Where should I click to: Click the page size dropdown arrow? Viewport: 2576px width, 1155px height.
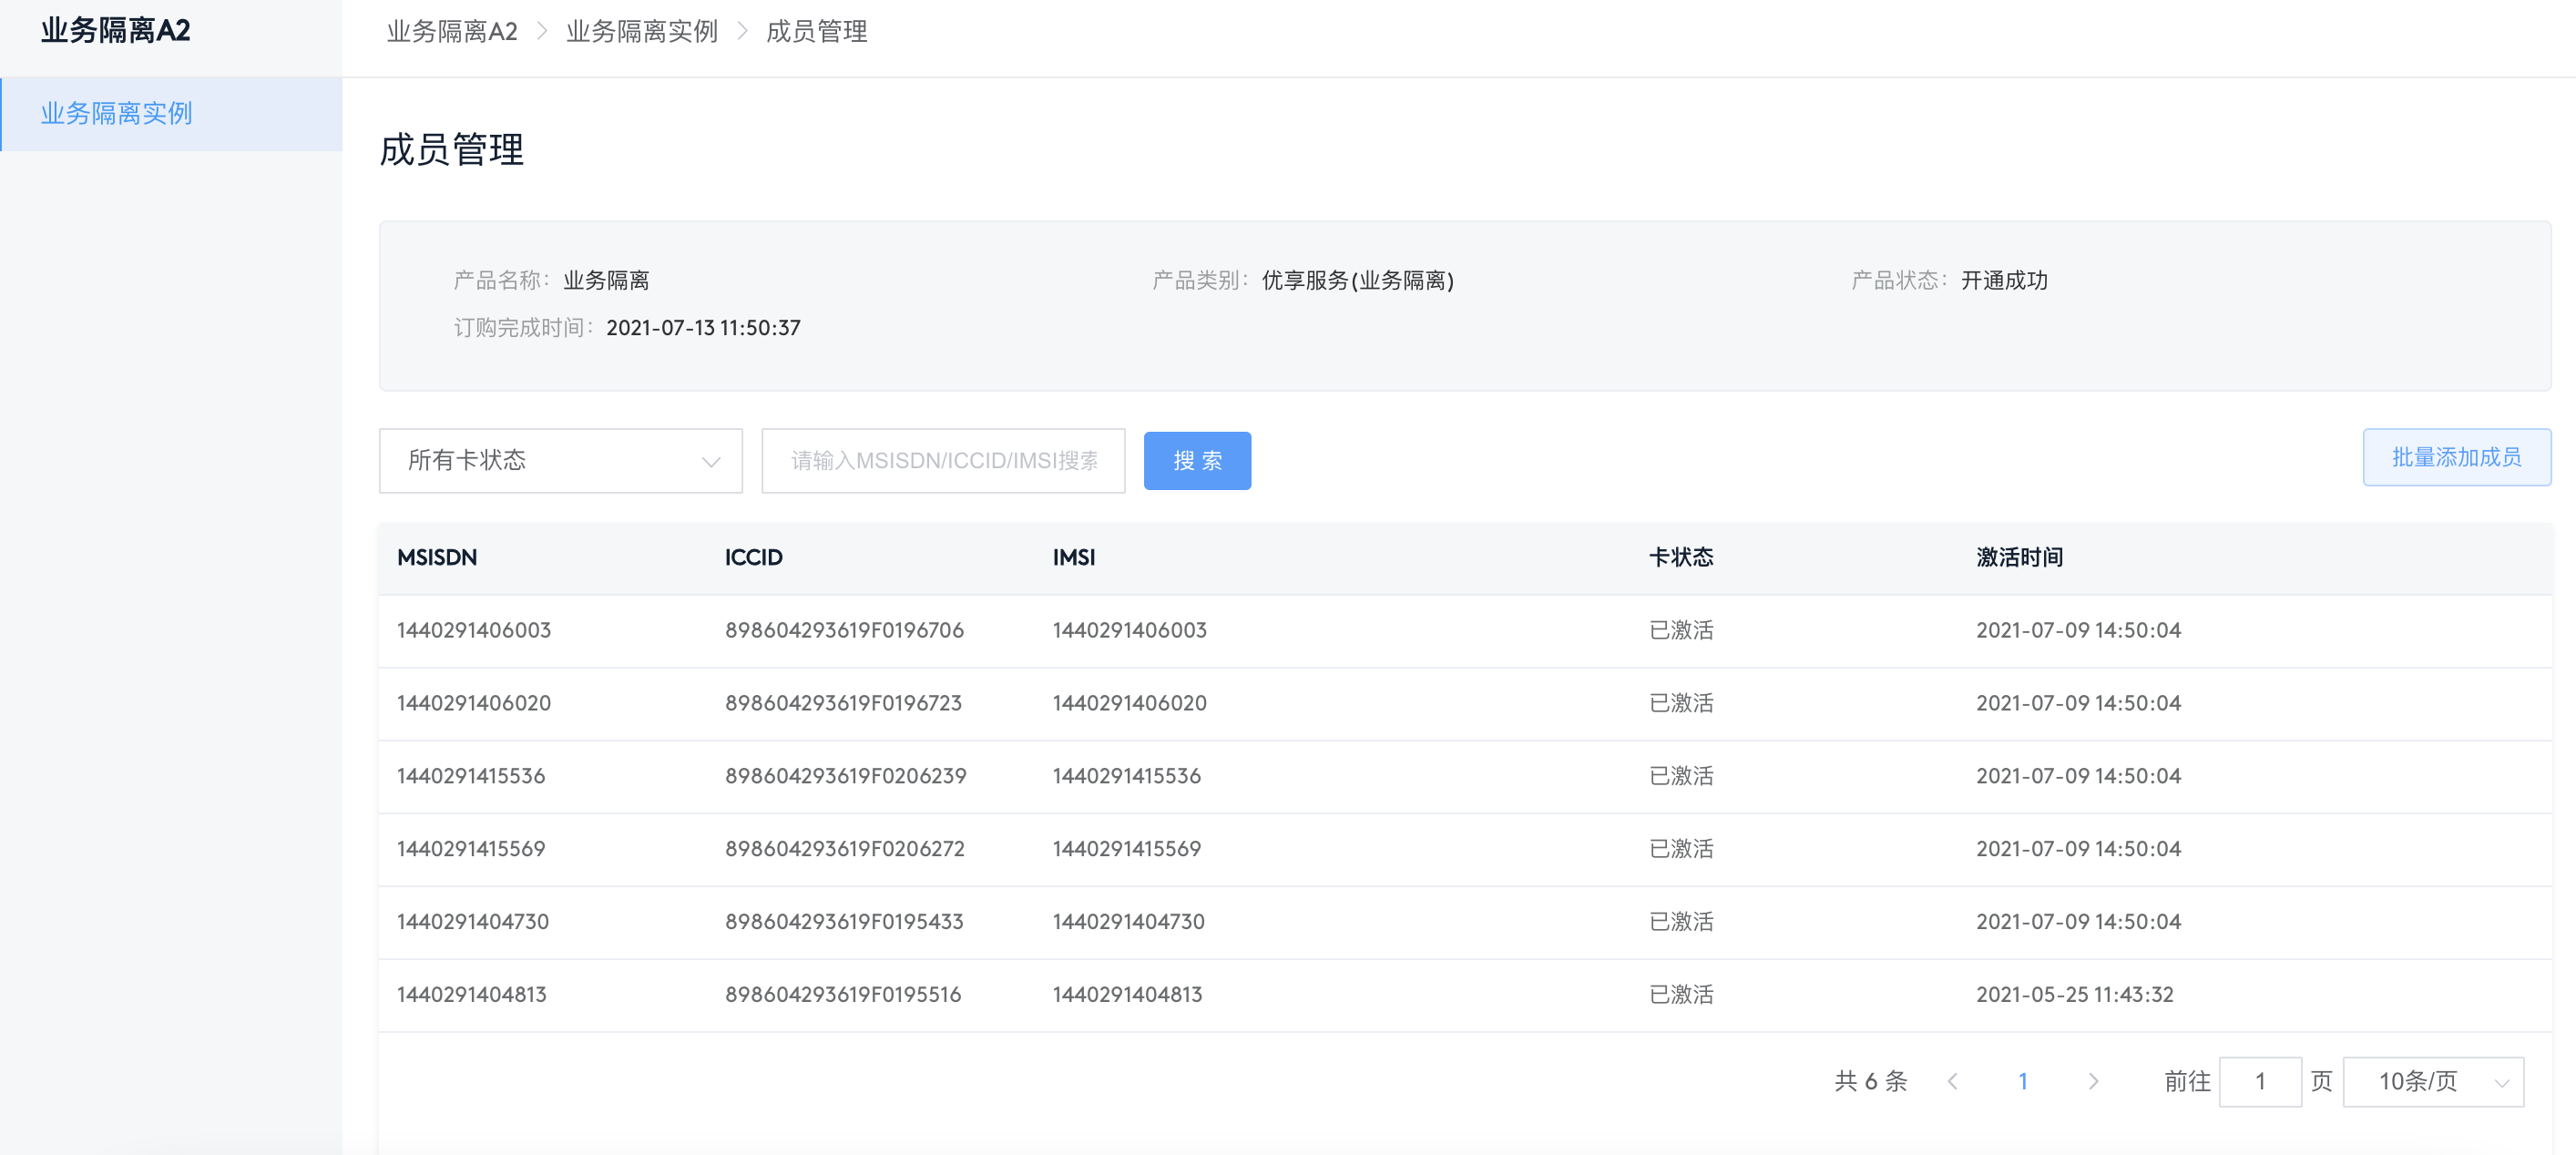click(x=2503, y=1081)
